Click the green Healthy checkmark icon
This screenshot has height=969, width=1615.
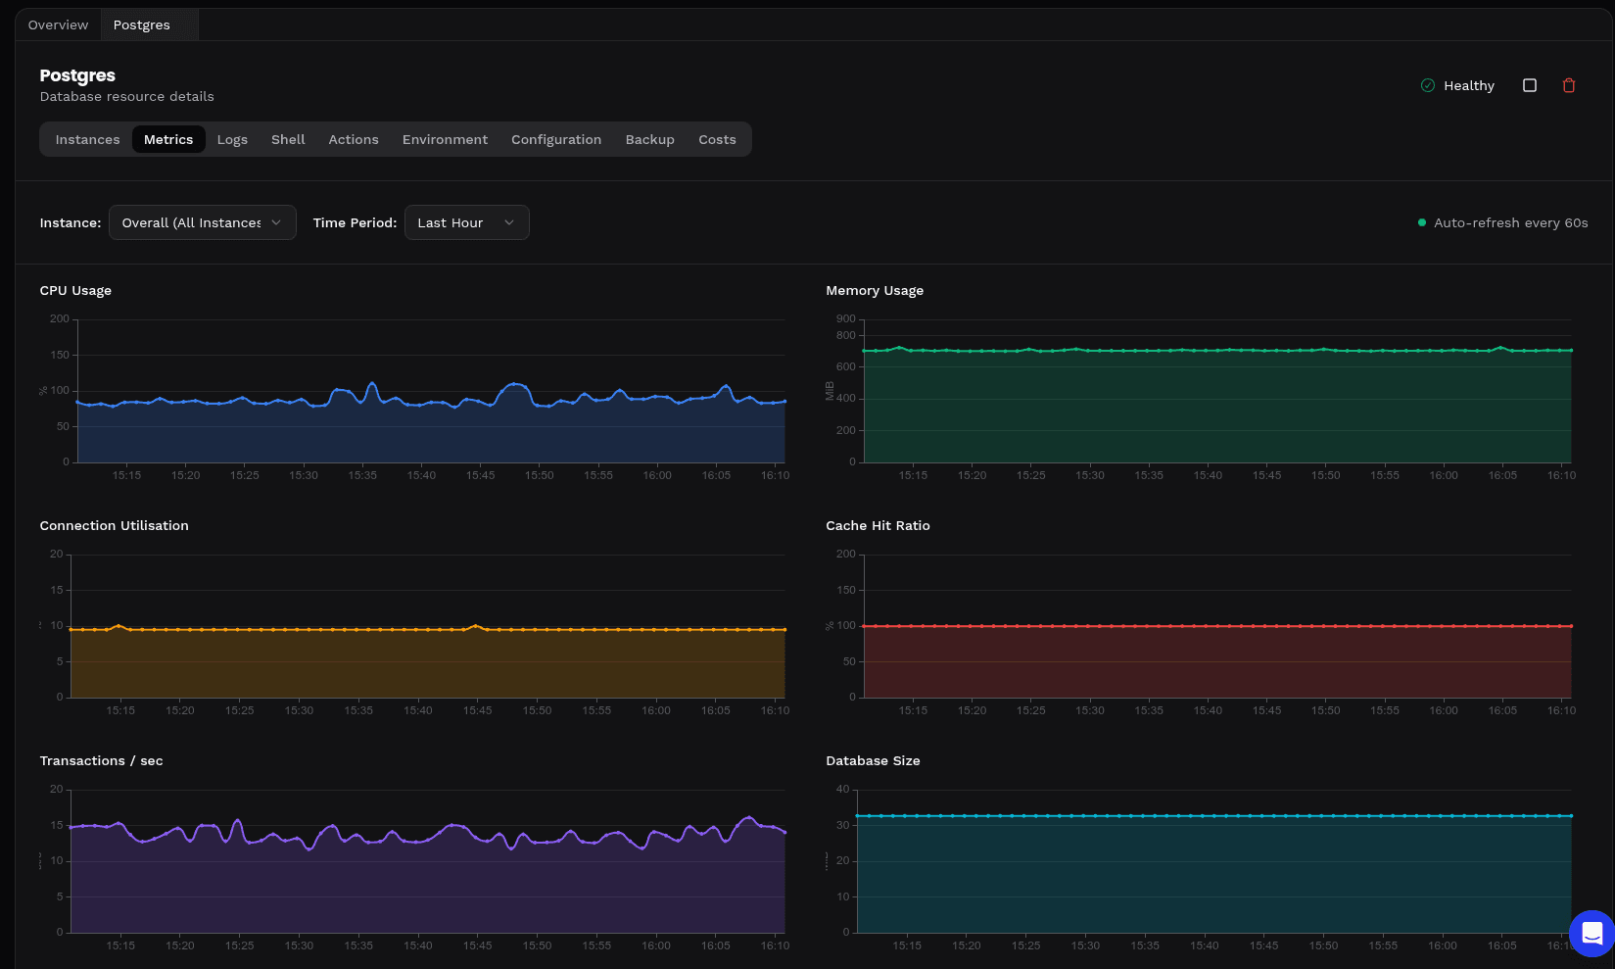[1428, 85]
